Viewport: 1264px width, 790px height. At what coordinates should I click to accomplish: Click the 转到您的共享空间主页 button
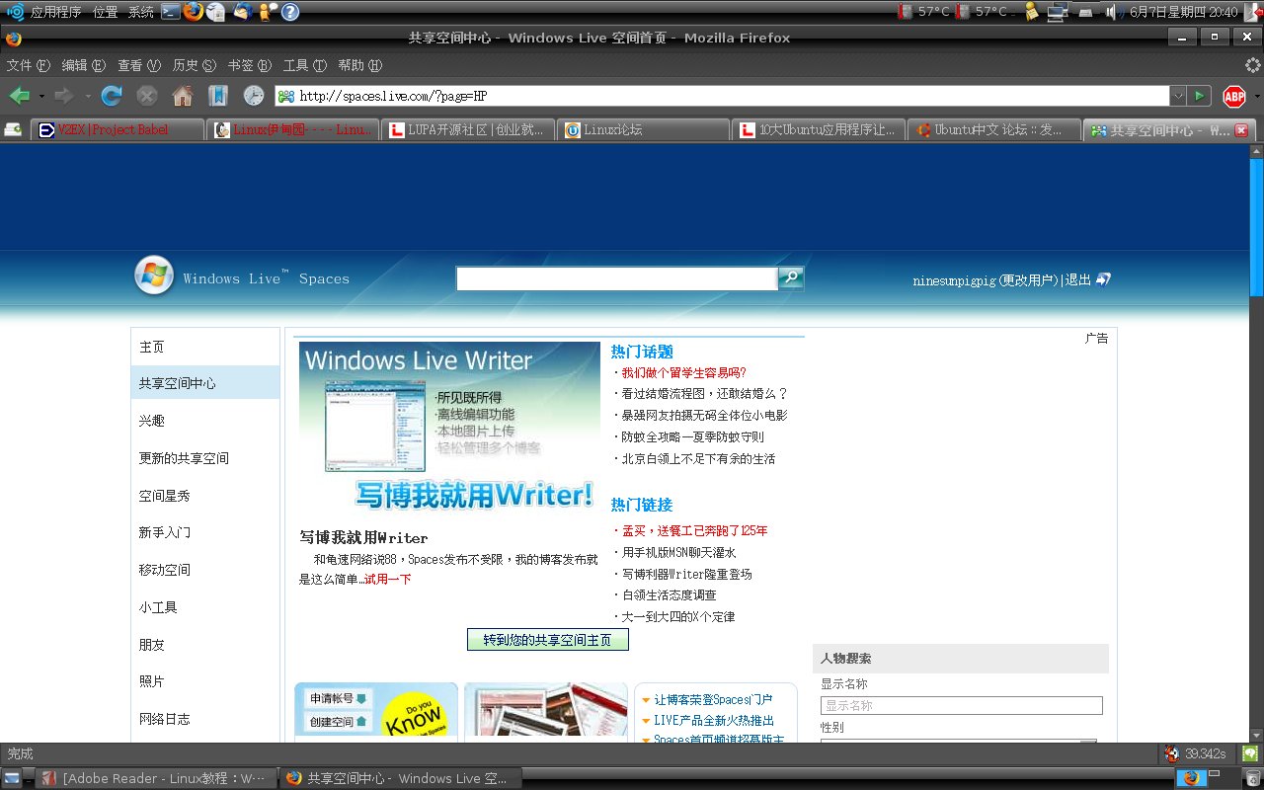pyautogui.click(x=548, y=640)
